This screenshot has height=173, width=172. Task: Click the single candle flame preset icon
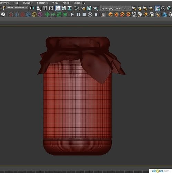click(x=146, y=15)
